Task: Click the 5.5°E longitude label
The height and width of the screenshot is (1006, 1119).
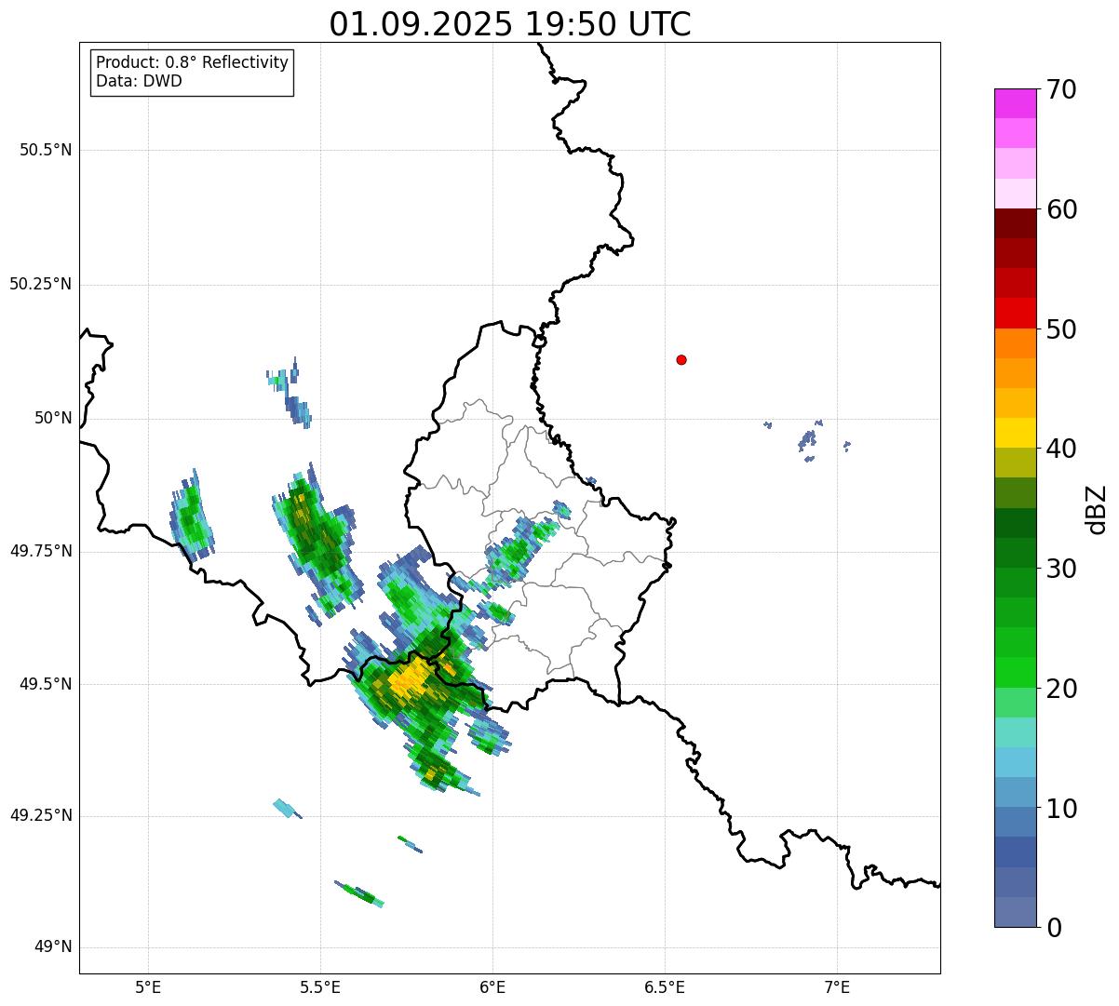Action: click(x=320, y=986)
